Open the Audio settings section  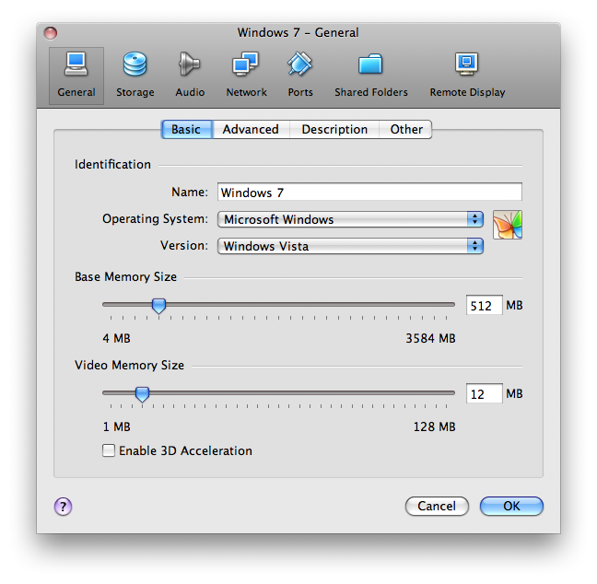click(x=190, y=76)
